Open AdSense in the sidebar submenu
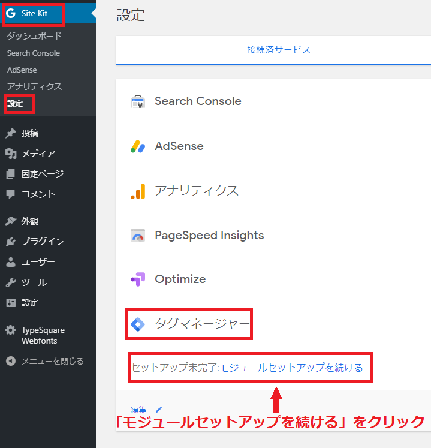 pos(22,70)
